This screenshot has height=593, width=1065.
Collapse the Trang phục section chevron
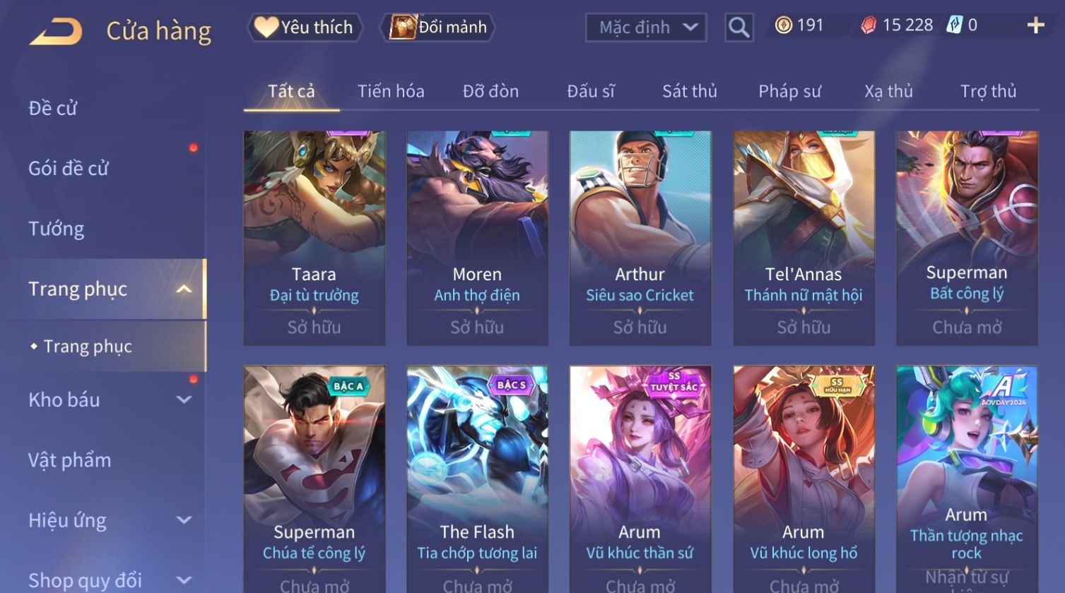click(x=184, y=289)
